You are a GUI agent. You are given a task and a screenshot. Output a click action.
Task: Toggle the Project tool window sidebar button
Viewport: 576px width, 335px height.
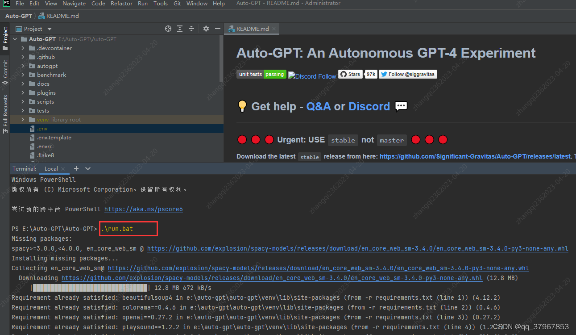click(5, 38)
